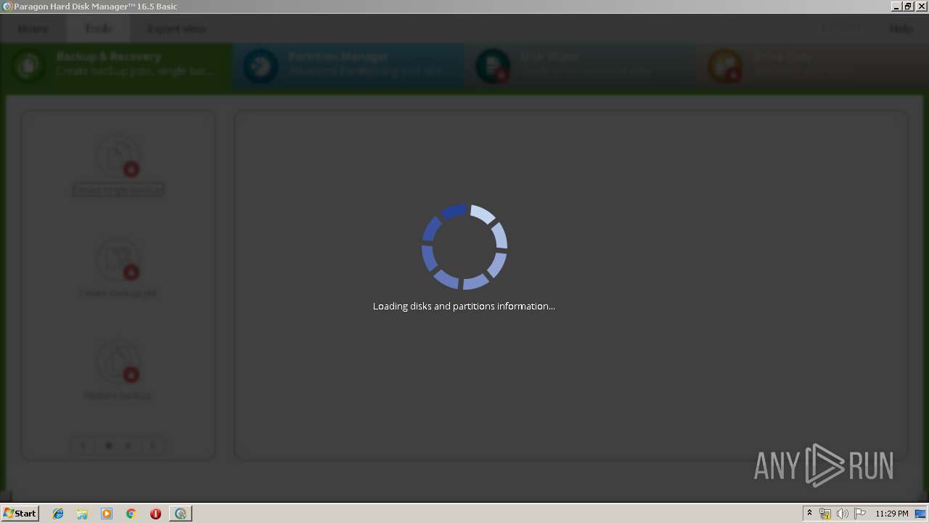
Task: Launch Opera browser from taskbar
Action: point(155,514)
